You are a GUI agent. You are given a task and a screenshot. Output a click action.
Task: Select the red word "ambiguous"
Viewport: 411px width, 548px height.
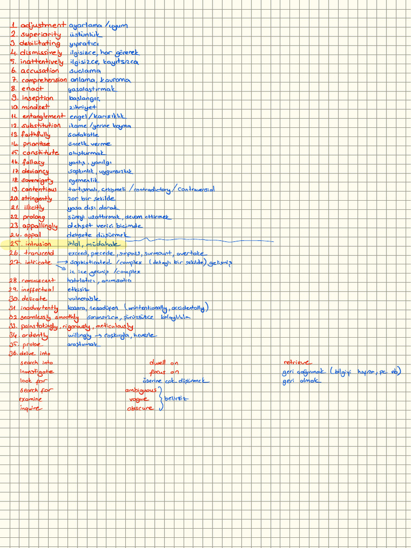(141, 390)
